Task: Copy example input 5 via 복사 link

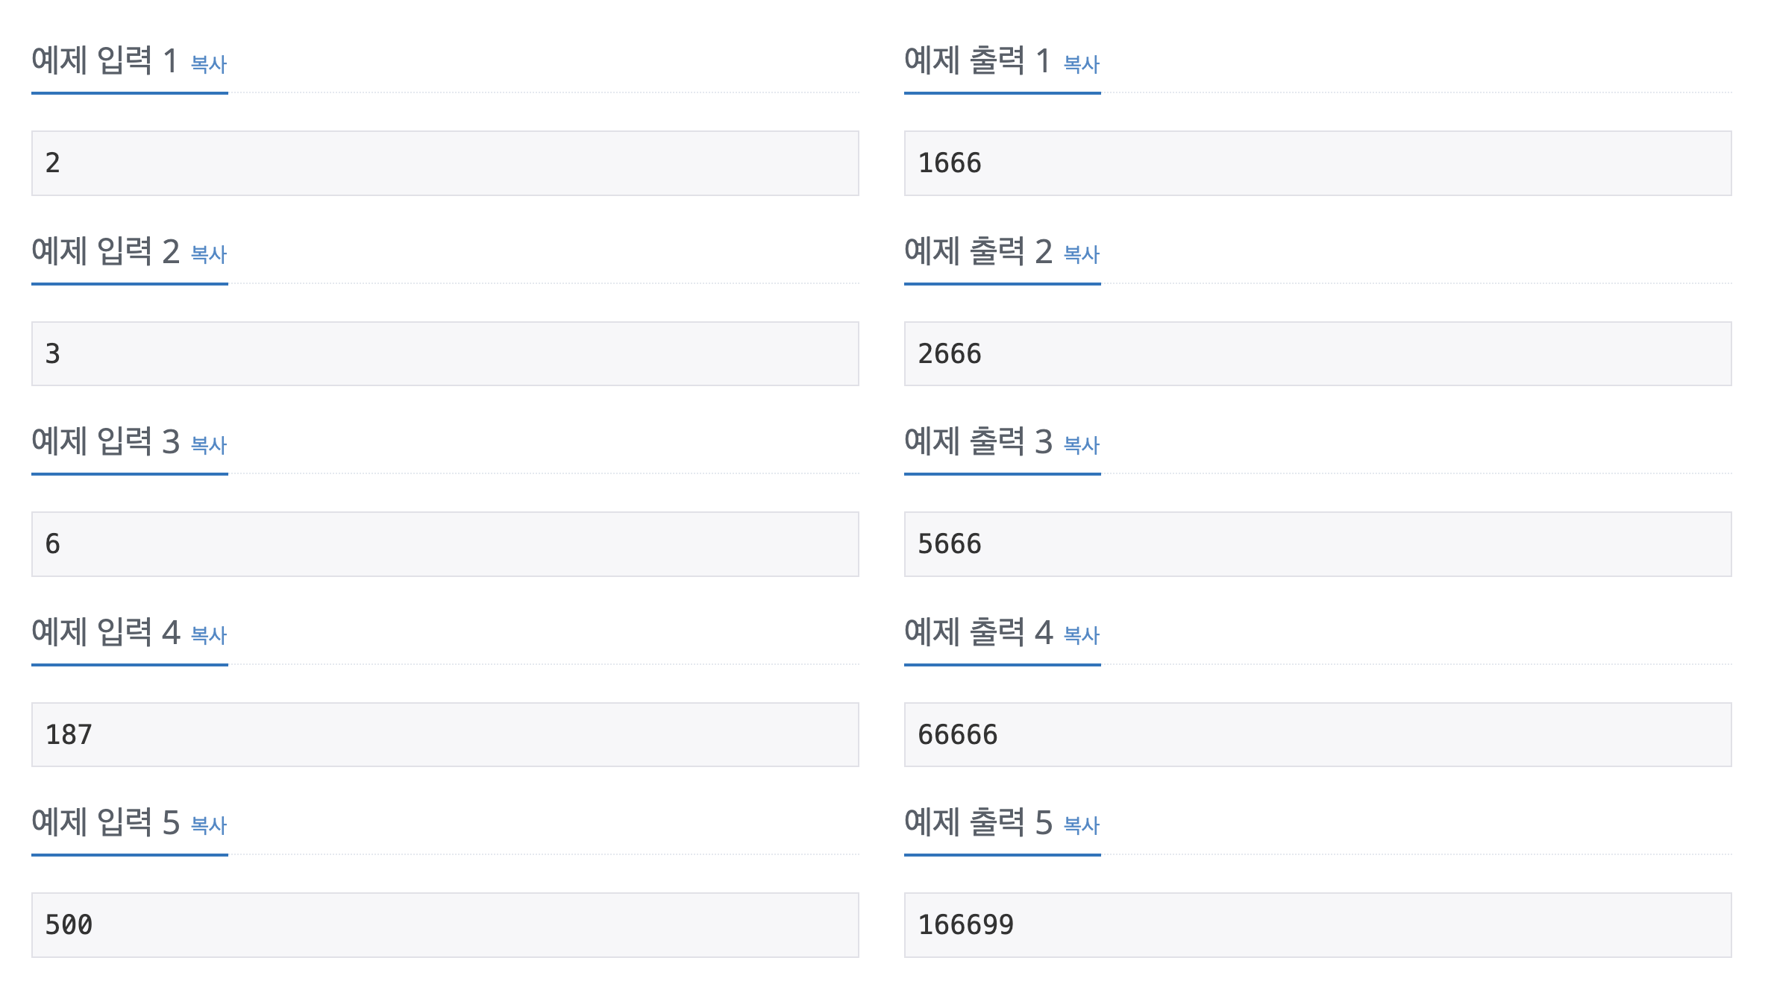Action: pyautogui.click(x=209, y=825)
